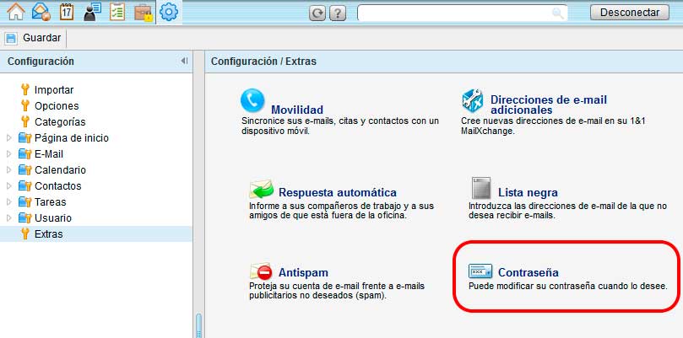Click the Antispam blocked envelope icon

coord(261,271)
